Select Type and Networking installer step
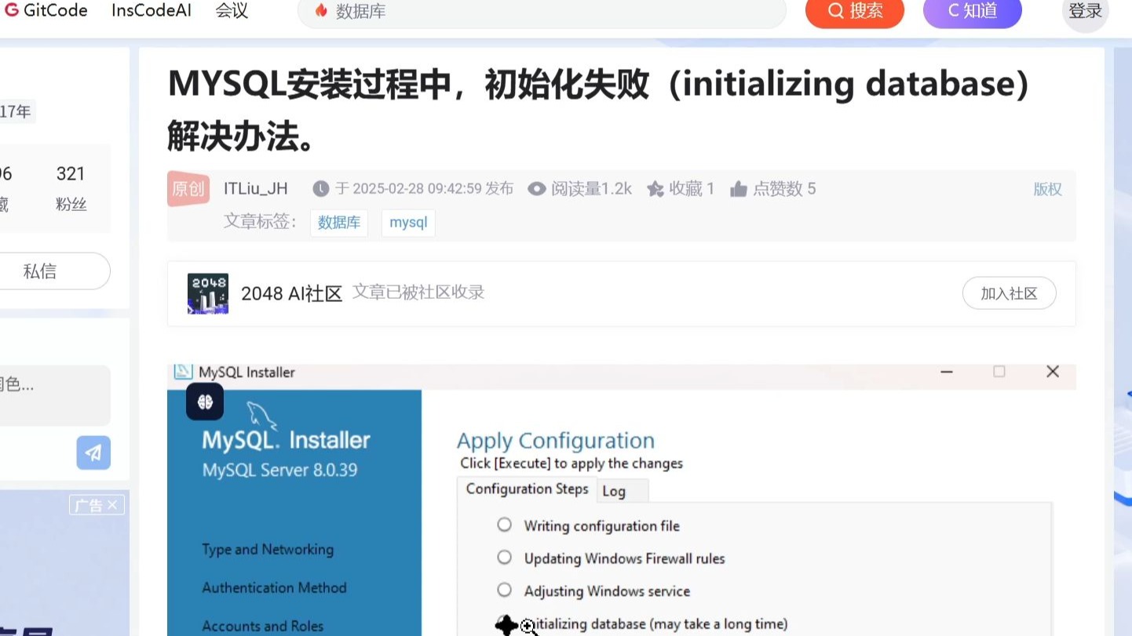1132x636 pixels. pyautogui.click(x=268, y=550)
